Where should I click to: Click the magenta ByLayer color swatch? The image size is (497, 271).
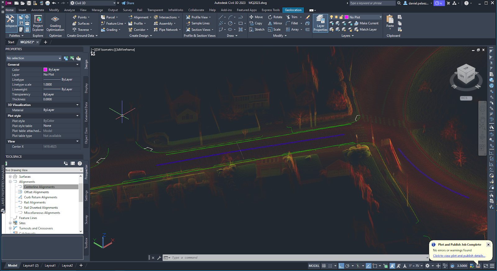coord(45,70)
